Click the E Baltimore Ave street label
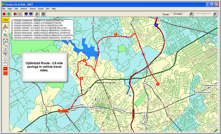This screenshot has width=221, height=134. pos(210,86)
